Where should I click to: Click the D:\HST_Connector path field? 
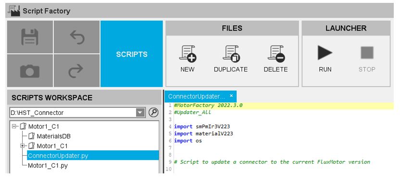(x=73, y=113)
